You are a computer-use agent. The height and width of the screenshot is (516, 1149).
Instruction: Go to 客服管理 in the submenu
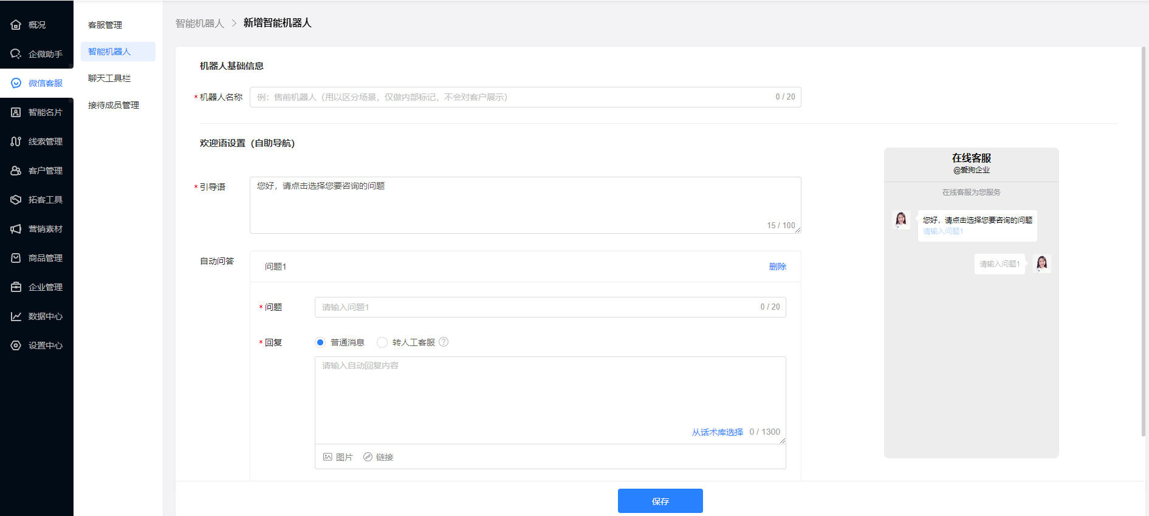pos(105,25)
